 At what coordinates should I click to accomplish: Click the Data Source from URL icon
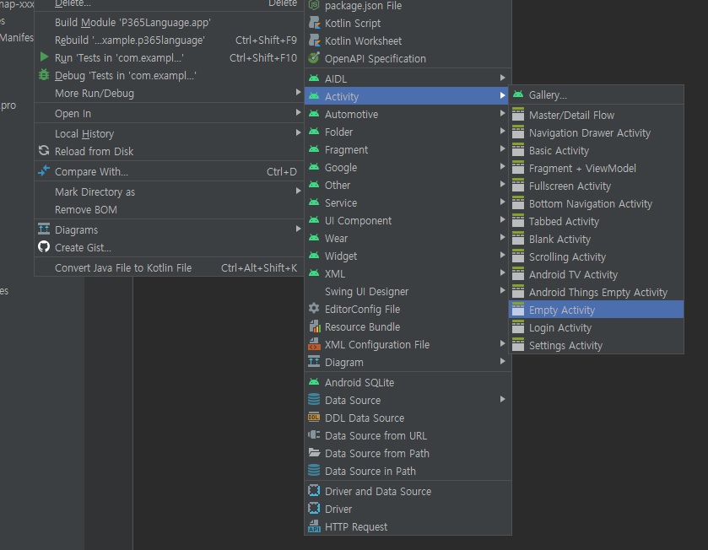[x=314, y=435]
